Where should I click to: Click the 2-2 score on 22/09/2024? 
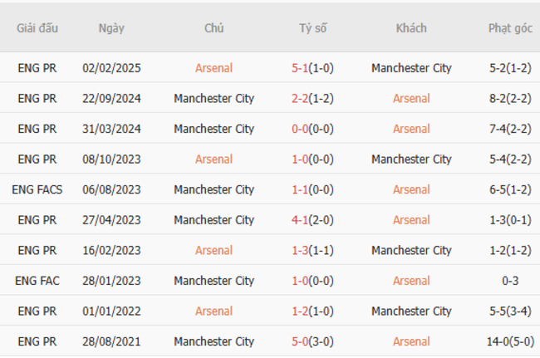coord(300,99)
